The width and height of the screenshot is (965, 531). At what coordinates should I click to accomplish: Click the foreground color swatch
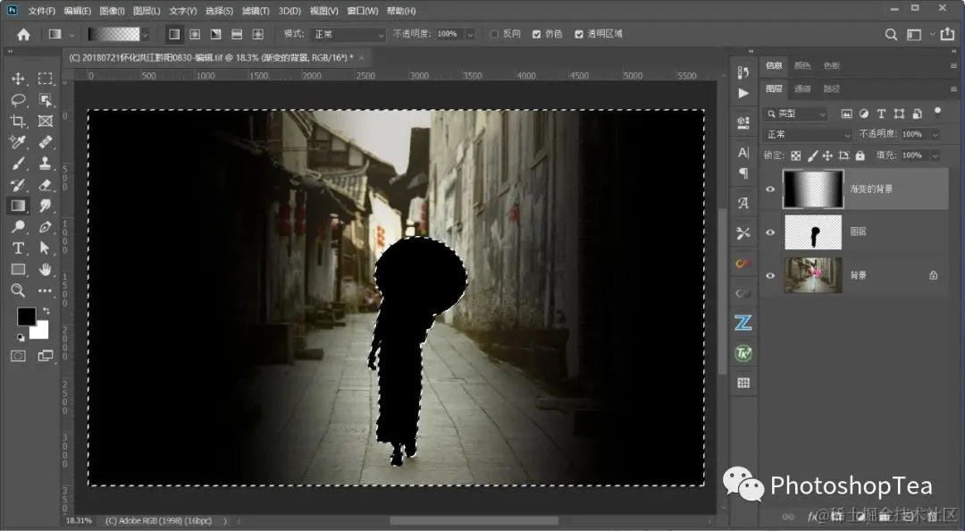click(x=26, y=316)
